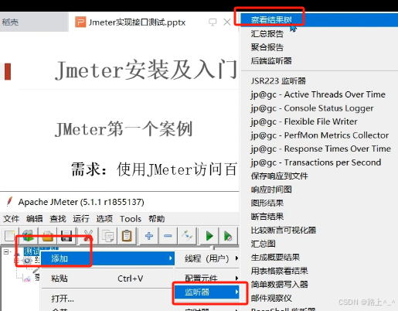Select 比较断言可视化器 listener
This screenshot has width=398, height=311.
tap(319, 231)
